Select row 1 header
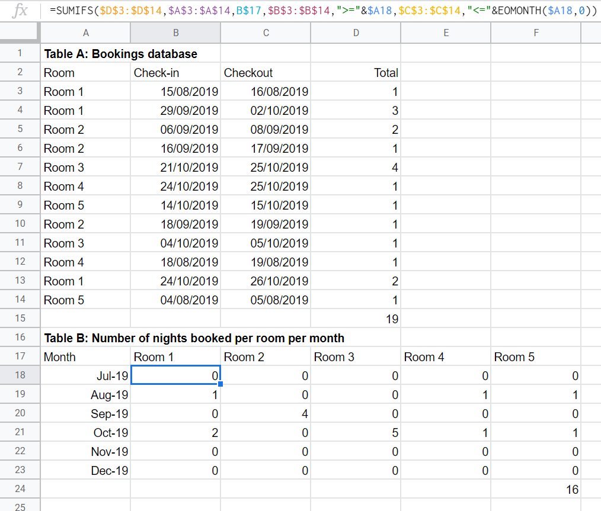This screenshot has width=601, height=511. [20, 54]
